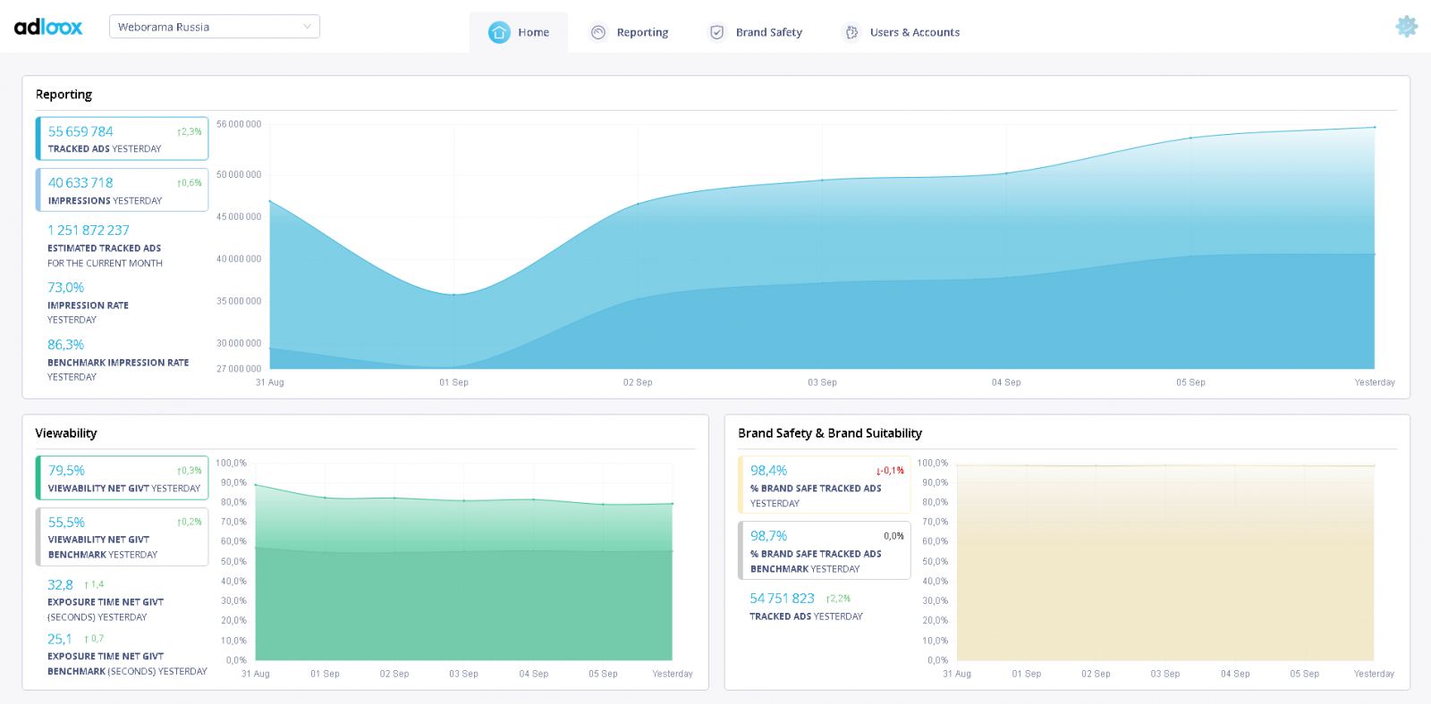The width and height of the screenshot is (1431, 704).
Task: Click the 03 Sep label on Viewability chart
Action: coord(463,674)
